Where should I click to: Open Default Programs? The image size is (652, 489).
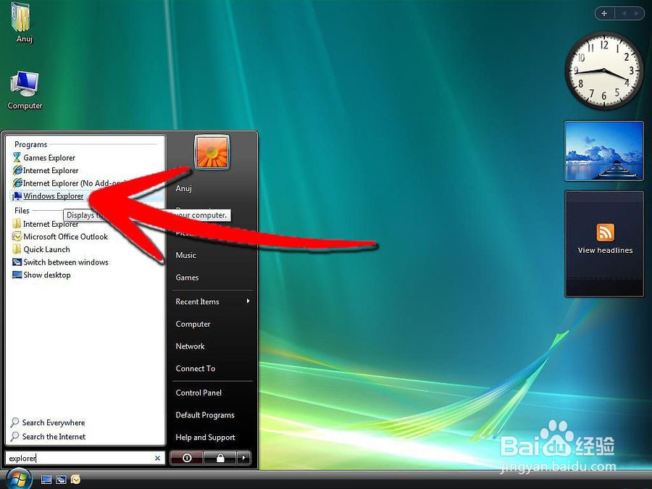point(205,415)
